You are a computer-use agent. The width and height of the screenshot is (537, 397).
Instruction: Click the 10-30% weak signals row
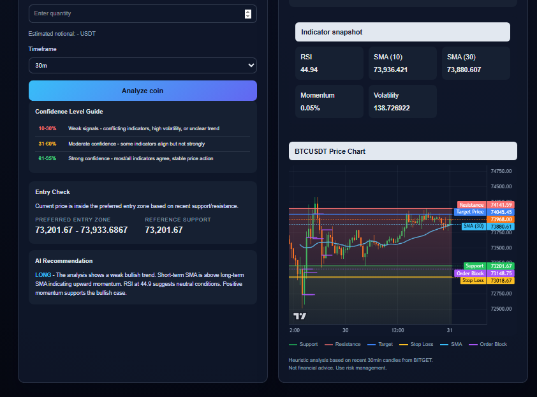(x=142, y=128)
